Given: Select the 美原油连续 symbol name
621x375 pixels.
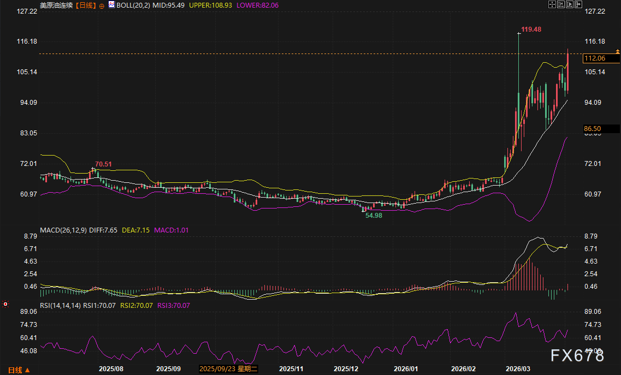Looking at the screenshot, I should [56, 5].
